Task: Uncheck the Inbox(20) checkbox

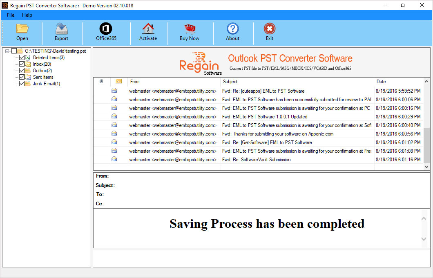Action: click(x=22, y=64)
